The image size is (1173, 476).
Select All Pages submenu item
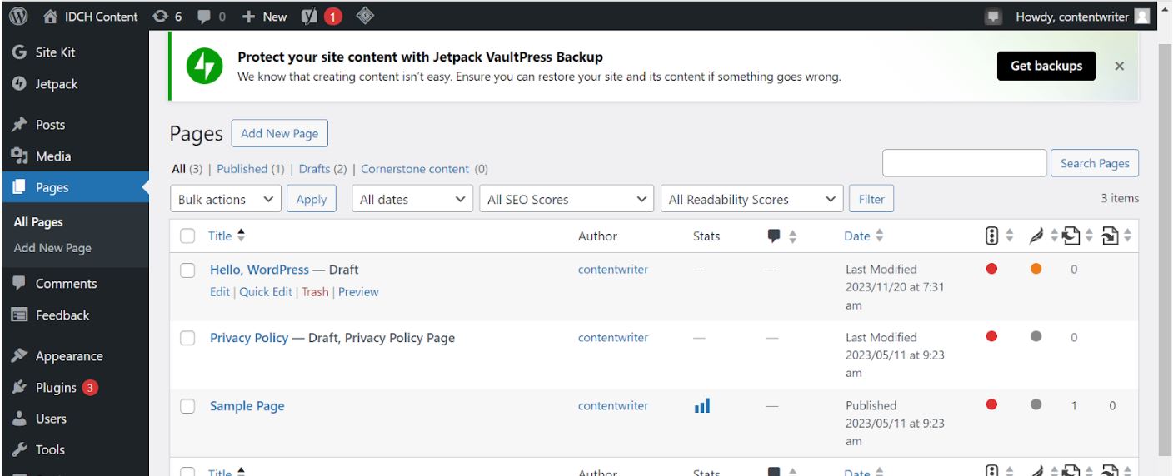(38, 222)
